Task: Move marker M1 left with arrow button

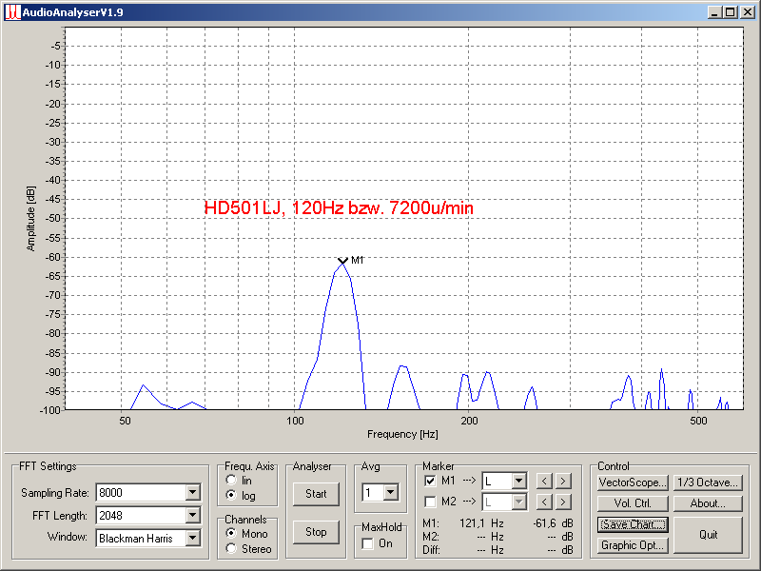Action: [x=544, y=481]
